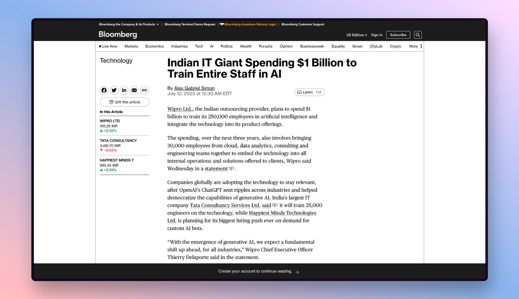The image size is (519, 299).
Task: Expand Bloomberg the Company & Its Products
Action: tap(129, 24)
